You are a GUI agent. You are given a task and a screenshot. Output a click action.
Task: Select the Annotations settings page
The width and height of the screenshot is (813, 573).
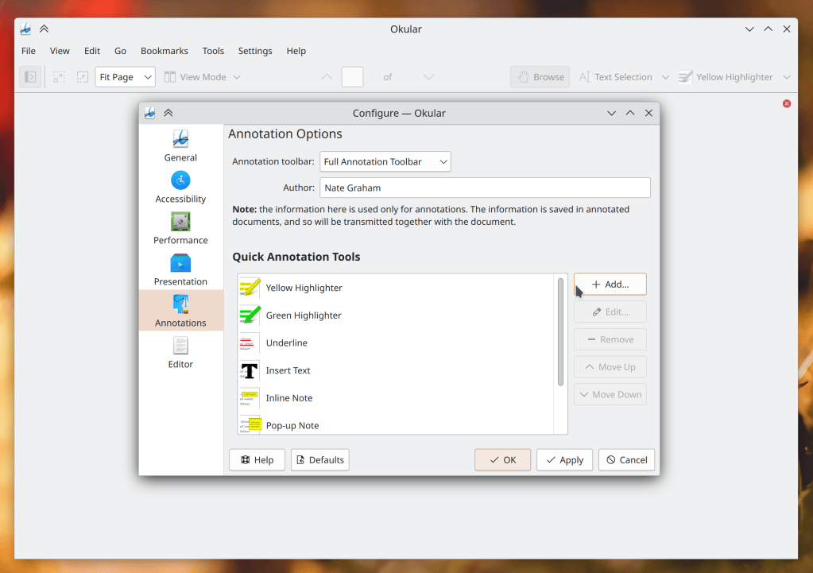pyautogui.click(x=180, y=311)
